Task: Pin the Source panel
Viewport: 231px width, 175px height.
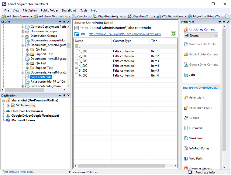Action: pyautogui.click(x=64, y=22)
